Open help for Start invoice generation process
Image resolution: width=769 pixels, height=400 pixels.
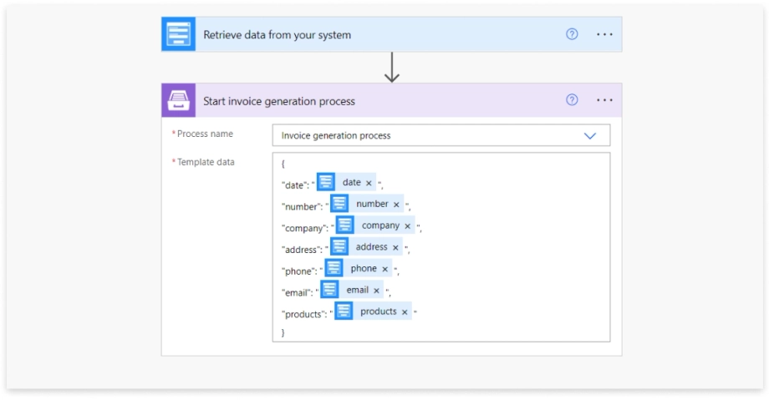click(x=572, y=100)
